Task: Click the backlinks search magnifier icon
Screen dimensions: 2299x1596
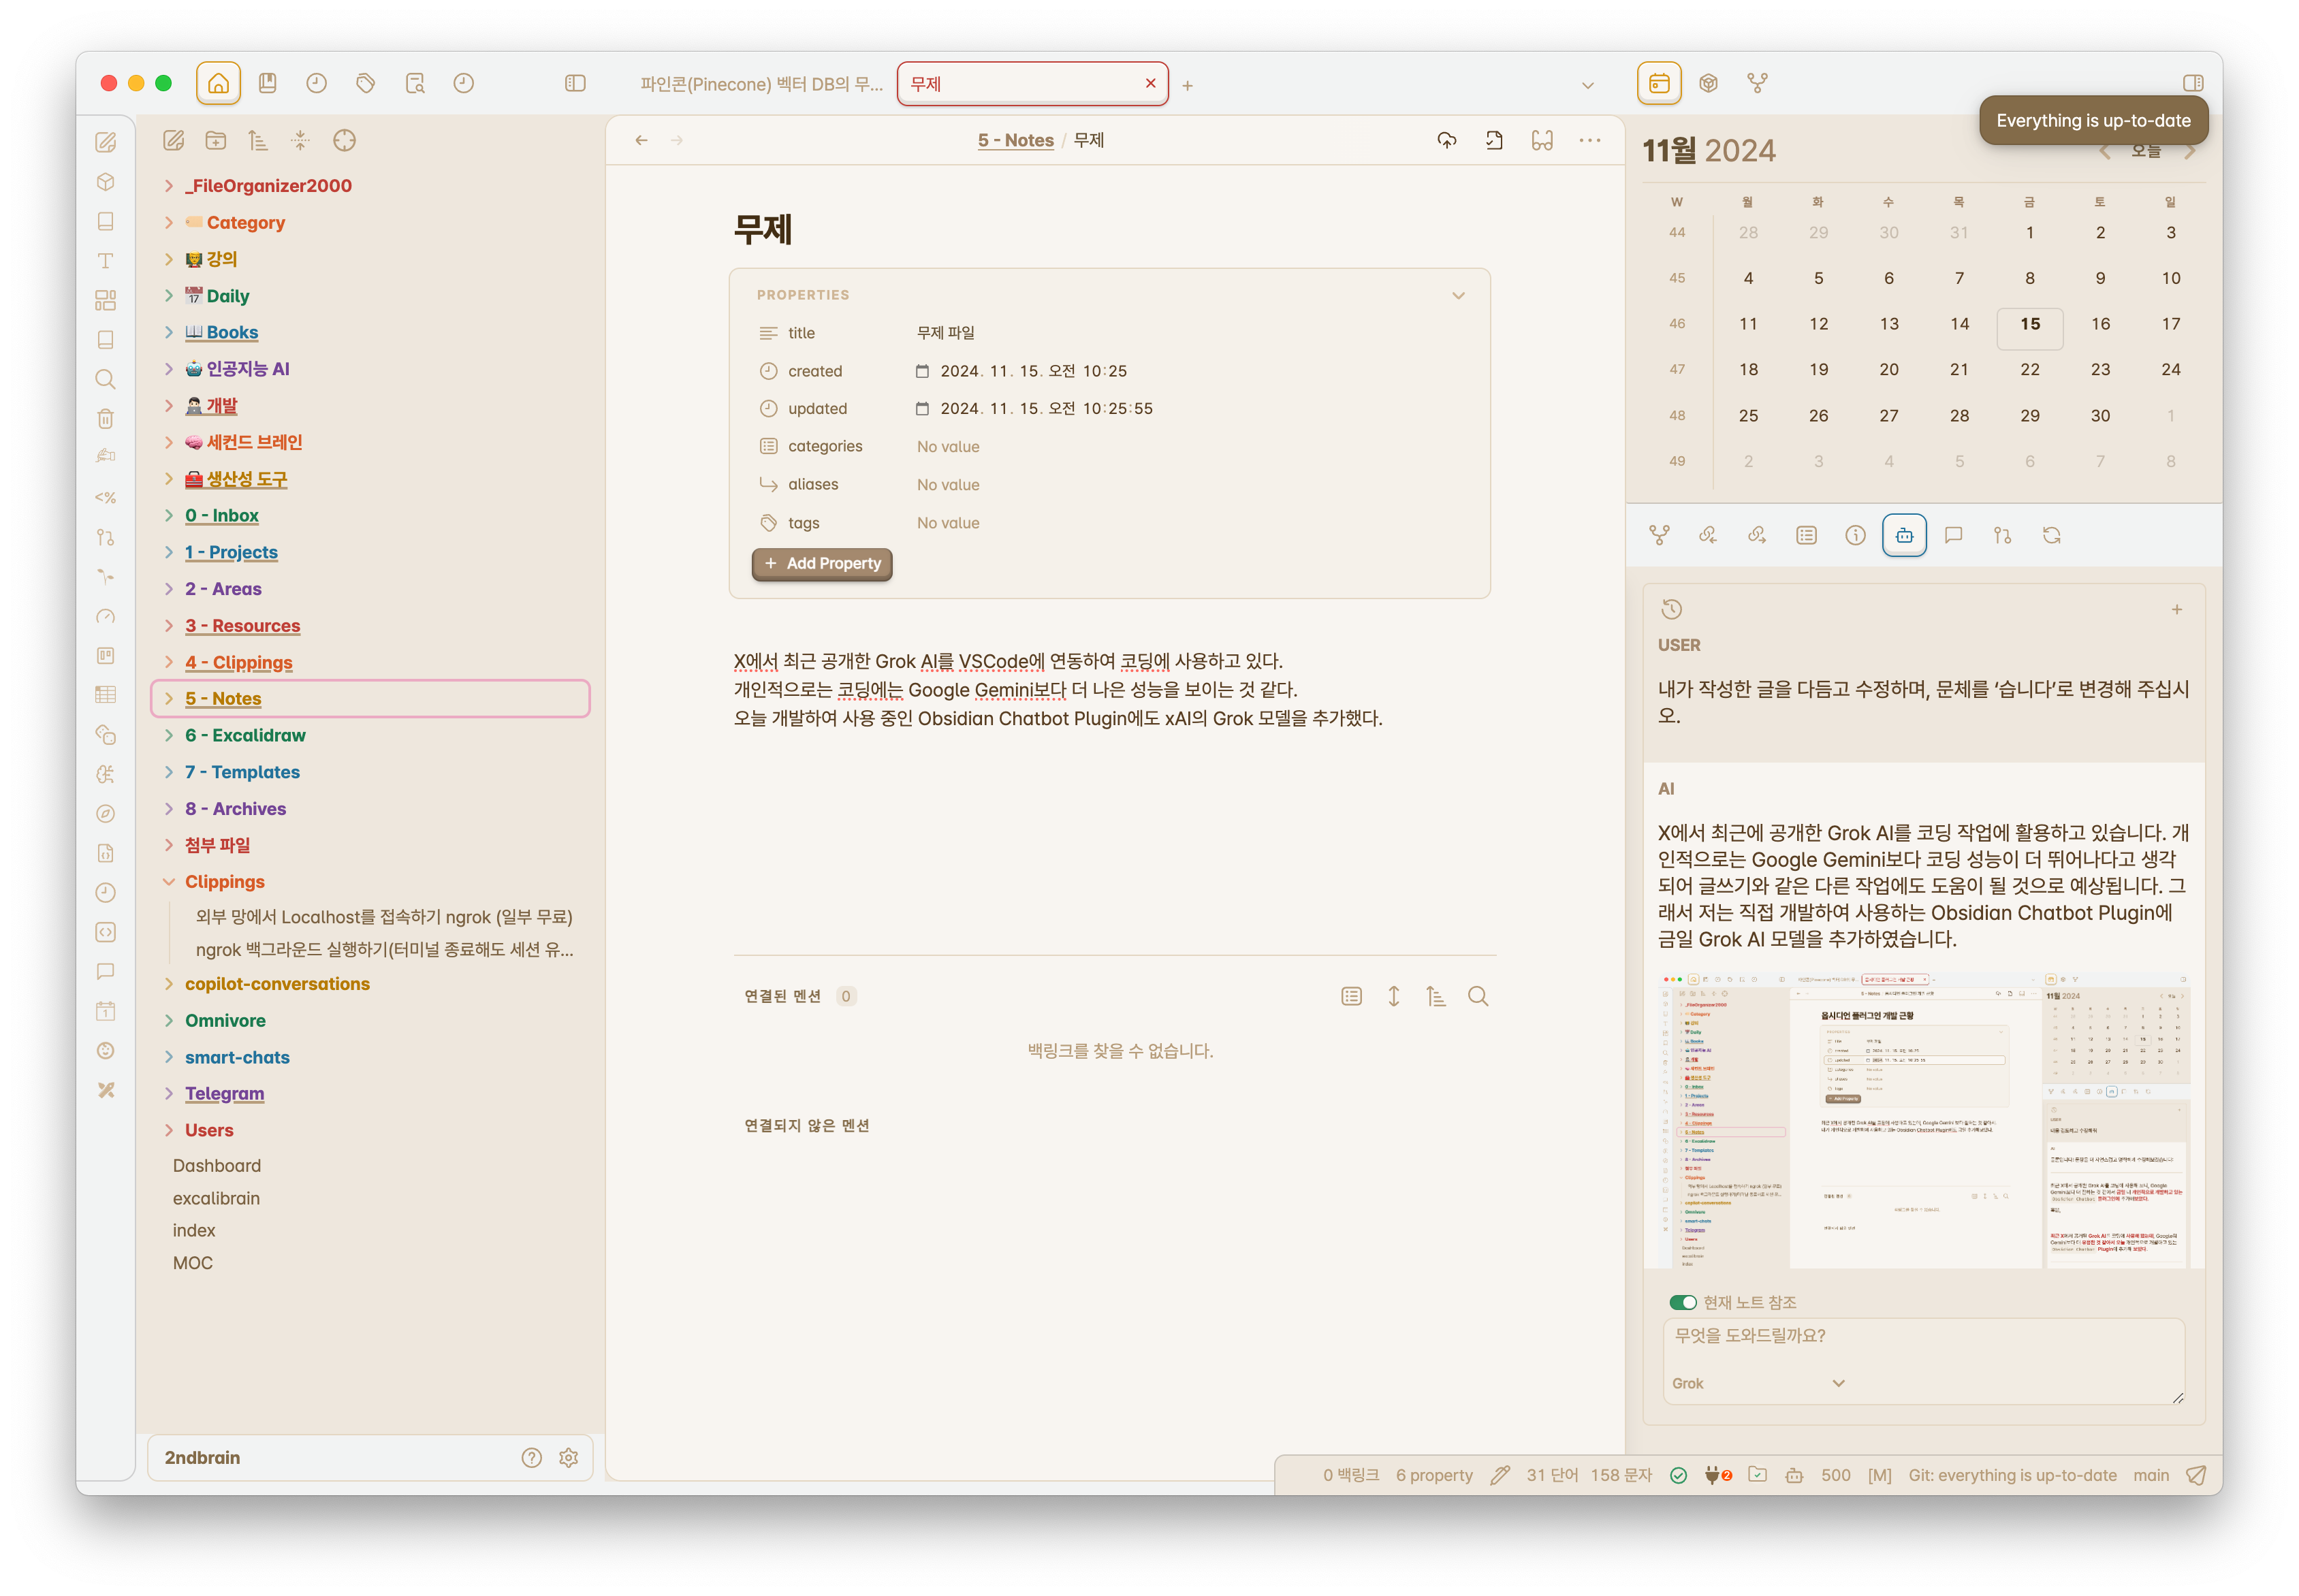Action: pos(1478,996)
